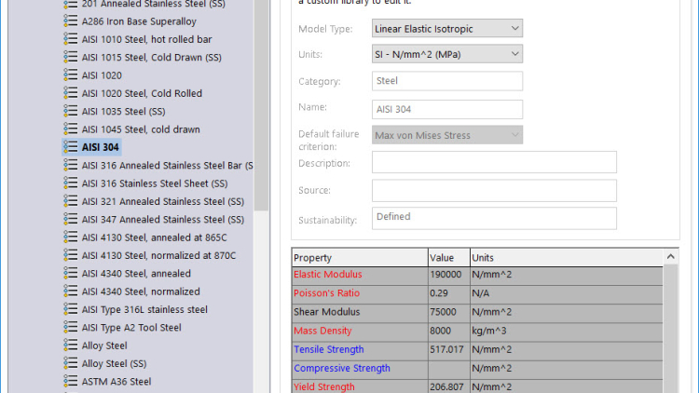The width and height of the screenshot is (699, 393).
Task: Click the material icon beside AISI 316 Stainless Steel Sheet (SS)
Action: [x=71, y=183]
